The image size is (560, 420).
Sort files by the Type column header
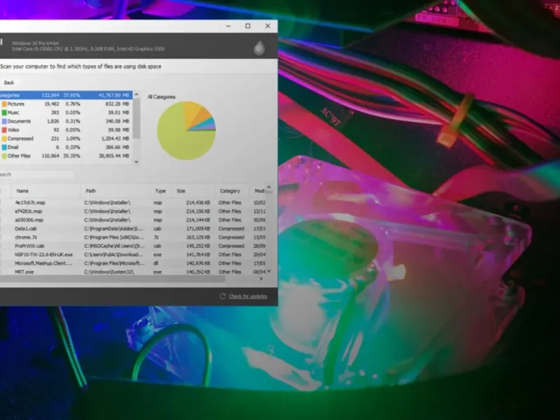click(161, 191)
